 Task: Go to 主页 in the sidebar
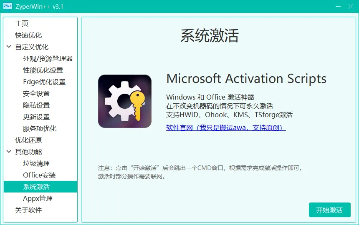click(22, 24)
